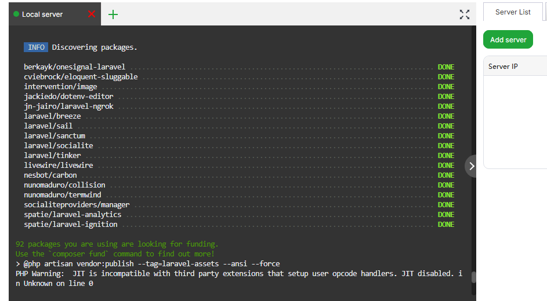
Task: Close the Local server tab
Action: (x=91, y=14)
